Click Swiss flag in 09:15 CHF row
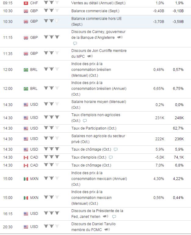The height and width of the screenshot is (235, 191). point(26,3)
